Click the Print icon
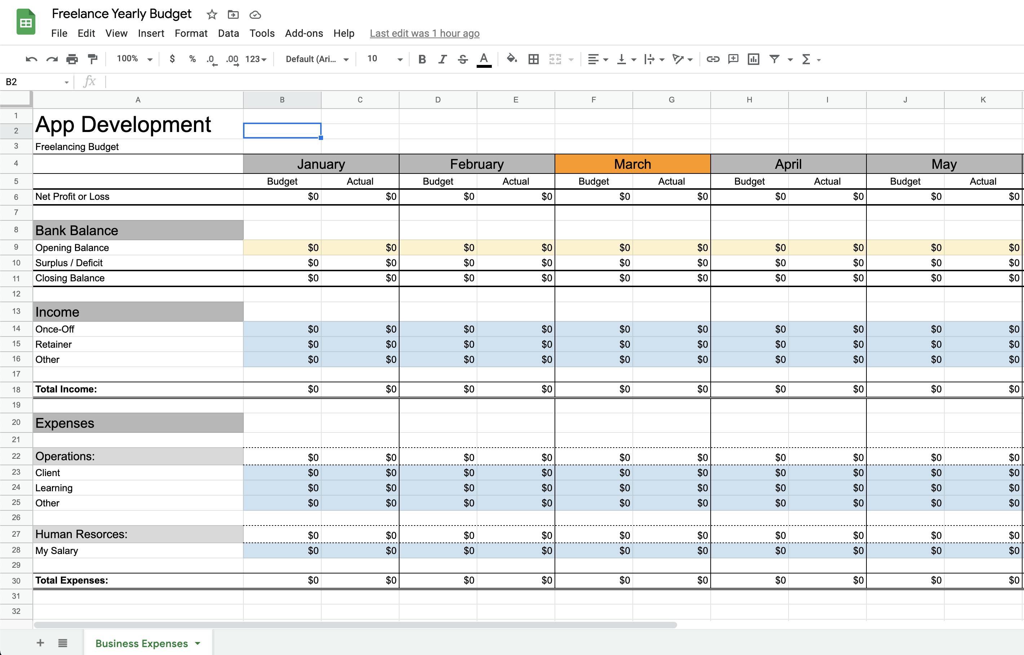Image resolution: width=1024 pixels, height=655 pixels. (72, 59)
